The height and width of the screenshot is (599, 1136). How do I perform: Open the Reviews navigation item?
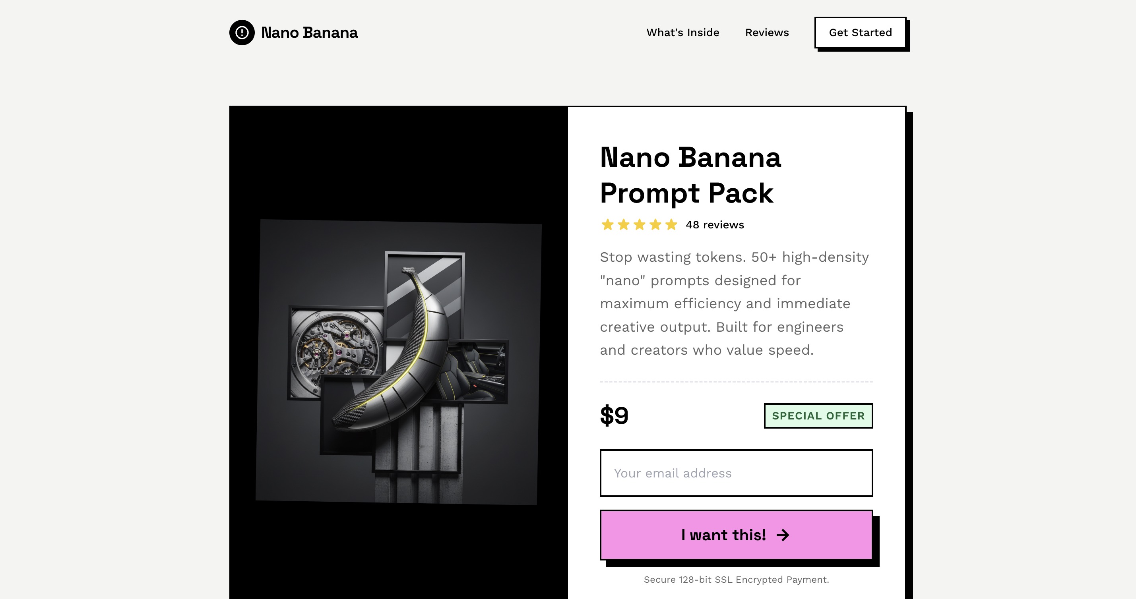[766, 32]
